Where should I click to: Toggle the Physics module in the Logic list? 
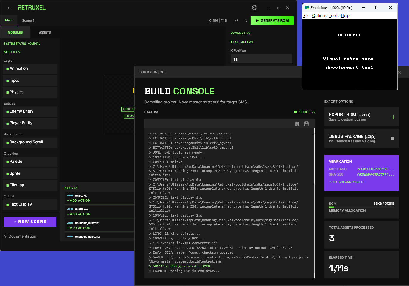click(30, 92)
